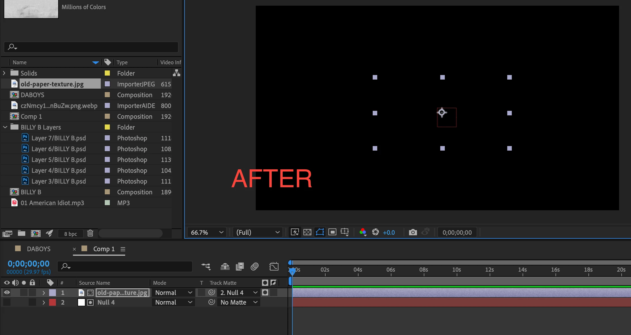Collapse the BILLY B Layers folder
Viewport: 631px width, 335px height.
pos(5,127)
